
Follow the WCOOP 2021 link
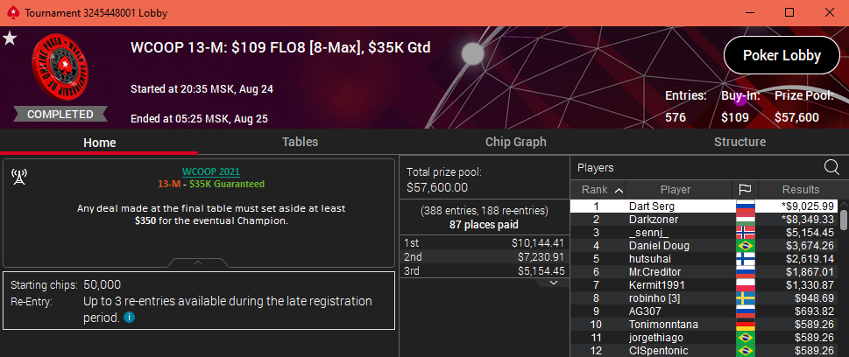pos(210,172)
